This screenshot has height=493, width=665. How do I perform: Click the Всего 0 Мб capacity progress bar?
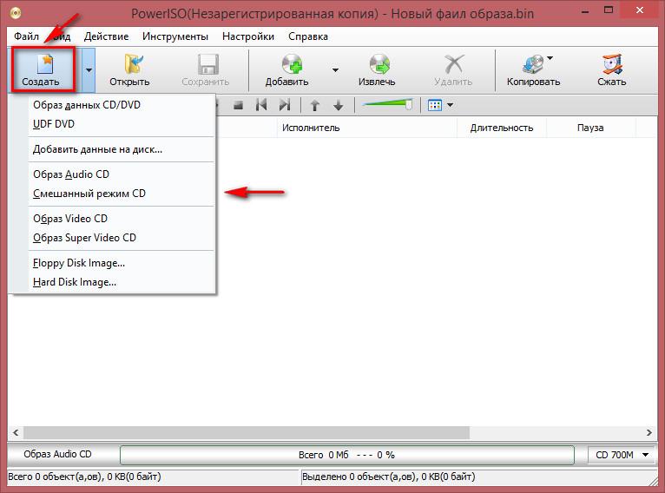click(x=347, y=455)
